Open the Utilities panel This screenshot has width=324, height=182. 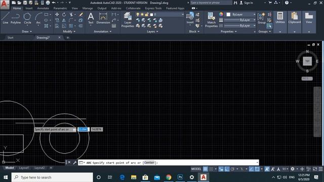click(280, 22)
